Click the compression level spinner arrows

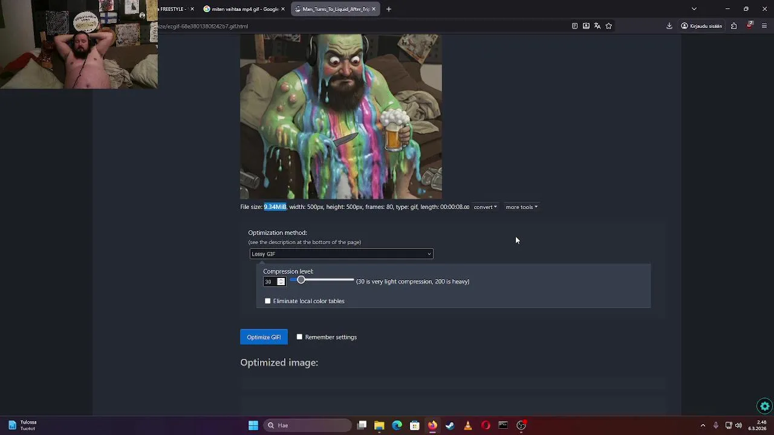click(x=281, y=282)
